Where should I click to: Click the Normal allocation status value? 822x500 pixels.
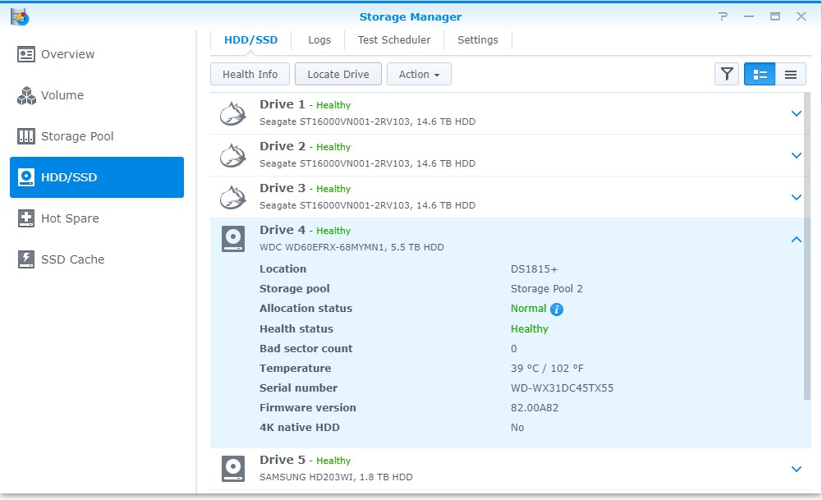tap(529, 309)
